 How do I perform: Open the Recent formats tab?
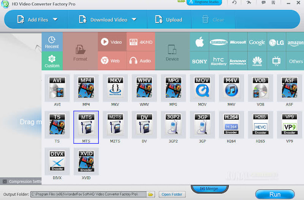pos(52,42)
